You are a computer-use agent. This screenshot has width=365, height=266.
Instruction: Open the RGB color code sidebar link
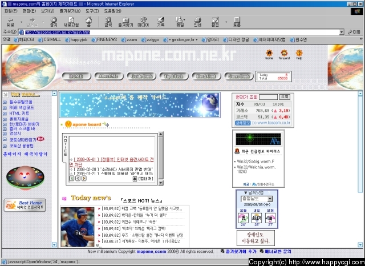(x=22, y=108)
